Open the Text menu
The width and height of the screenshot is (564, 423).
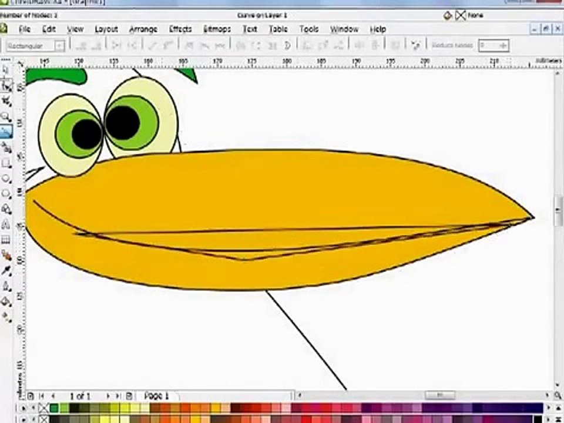click(x=250, y=29)
